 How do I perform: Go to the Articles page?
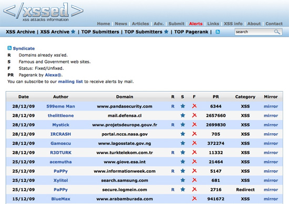(x=140, y=24)
